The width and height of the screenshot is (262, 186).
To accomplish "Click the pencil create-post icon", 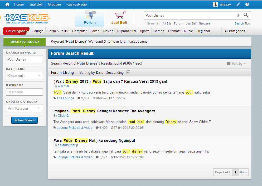I will pos(238,4).
